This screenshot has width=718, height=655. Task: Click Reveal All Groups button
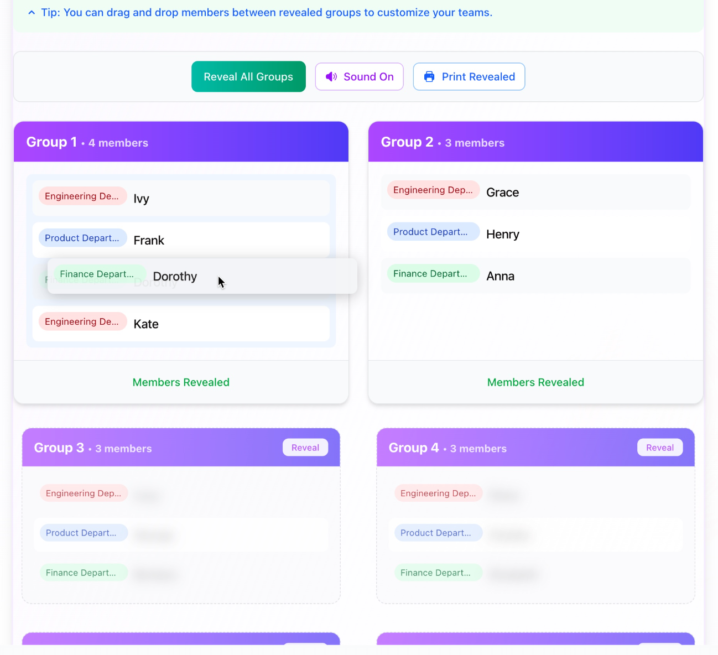[x=248, y=77]
